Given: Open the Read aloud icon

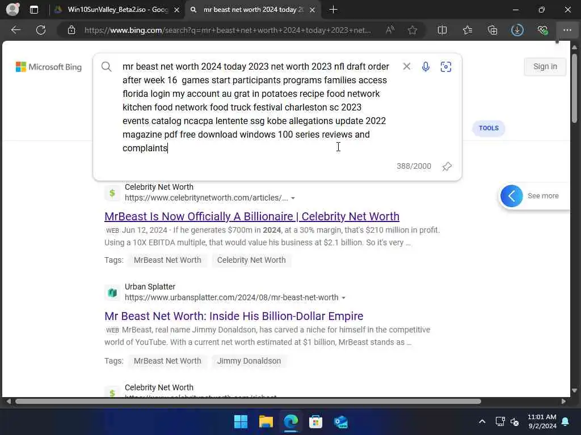Looking at the screenshot, I should click(x=390, y=30).
